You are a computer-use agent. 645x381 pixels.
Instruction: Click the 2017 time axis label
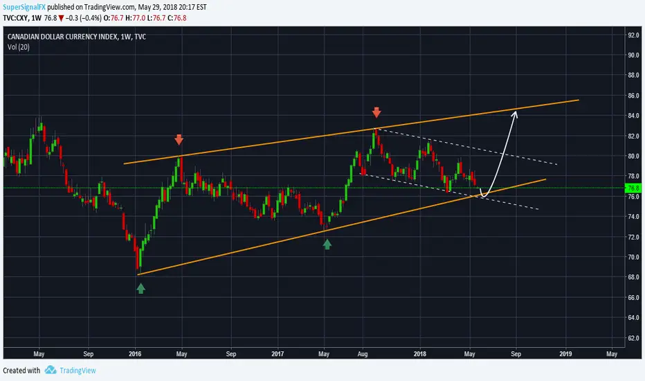click(278, 354)
